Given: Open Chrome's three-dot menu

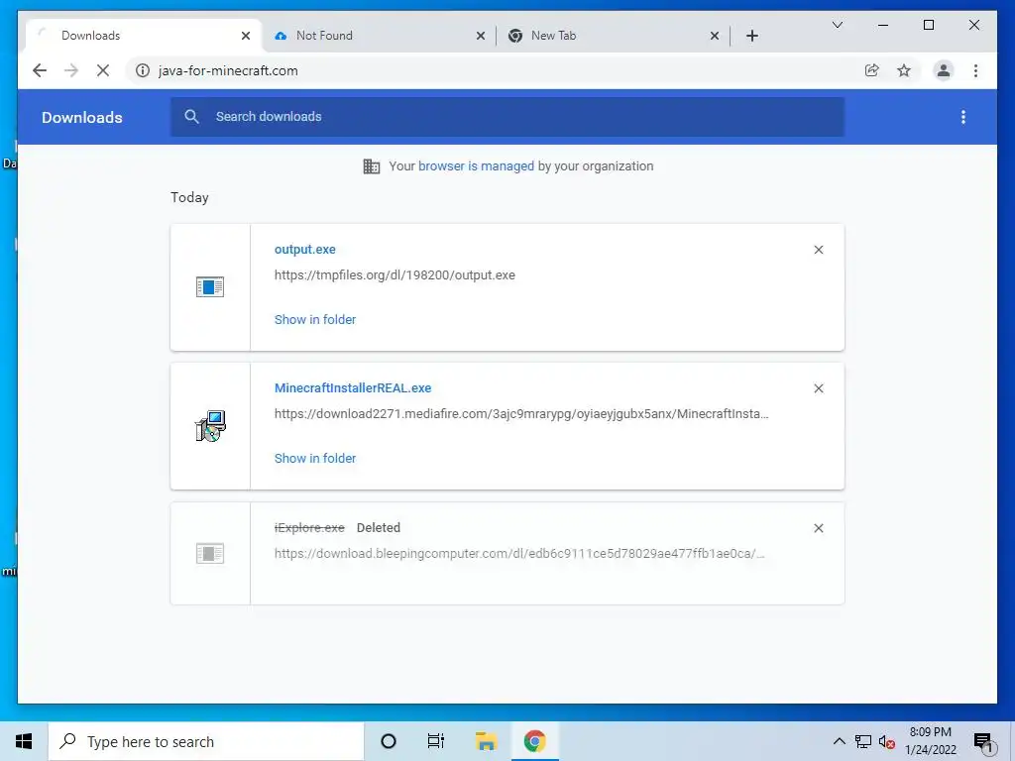Looking at the screenshot, I should click(975, 70).
